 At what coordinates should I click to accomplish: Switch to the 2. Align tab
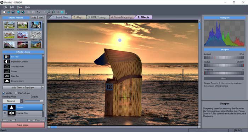click(x=79, y=17)
